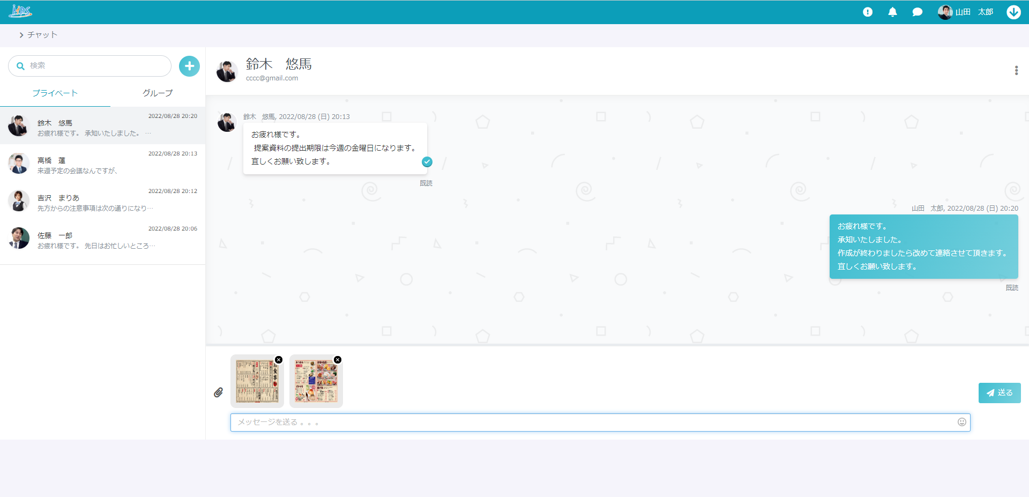Viewport: 1029px width, 497px height.
Task: Click the MDS logo in top bar
Action: (x=20, y=11)
